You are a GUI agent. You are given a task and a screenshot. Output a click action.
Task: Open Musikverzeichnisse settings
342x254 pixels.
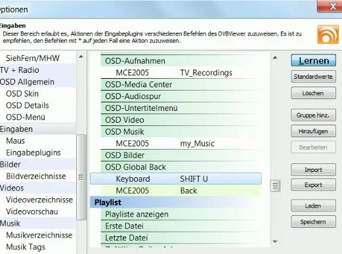pos(39,236)
